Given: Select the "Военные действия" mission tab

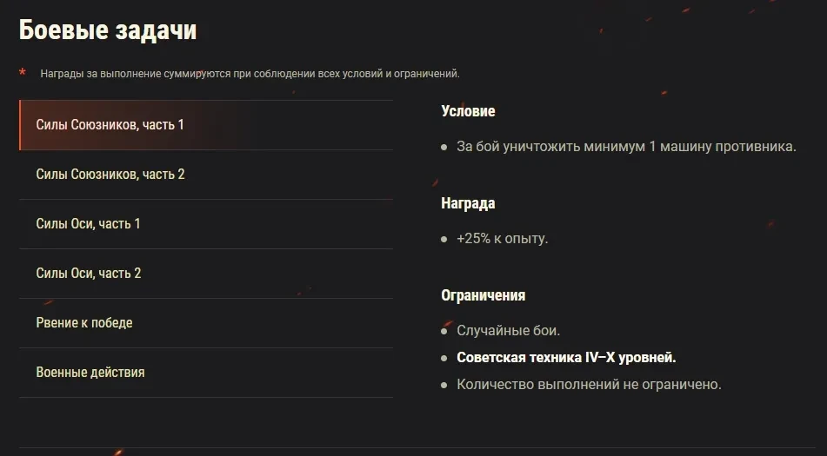Looking at the screenshot, I should coord(90,373).
